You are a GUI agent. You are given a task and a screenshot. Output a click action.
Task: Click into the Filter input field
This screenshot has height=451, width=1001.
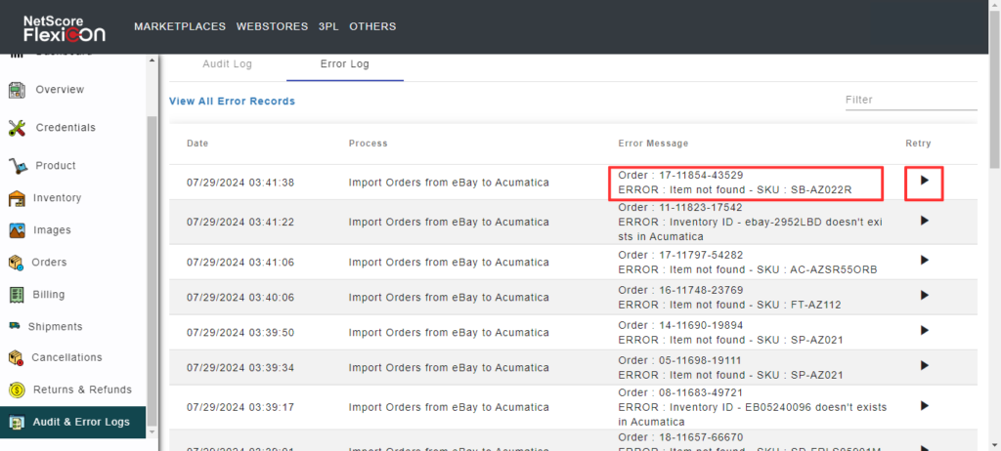point(910,100)
